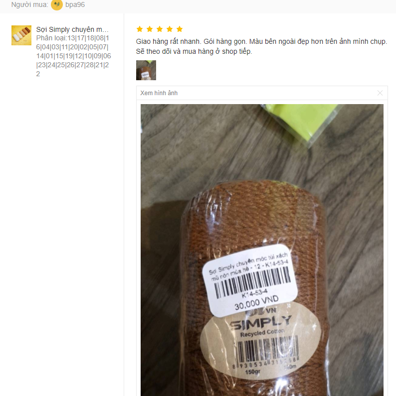Click the 'Xem hình ảnh' header label
This screenshot has height=396, width=396.
point(159,93)
